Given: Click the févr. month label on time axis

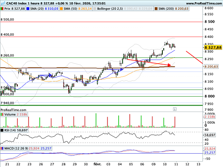Looking at the screenshot, I should (x=97, y=164).
